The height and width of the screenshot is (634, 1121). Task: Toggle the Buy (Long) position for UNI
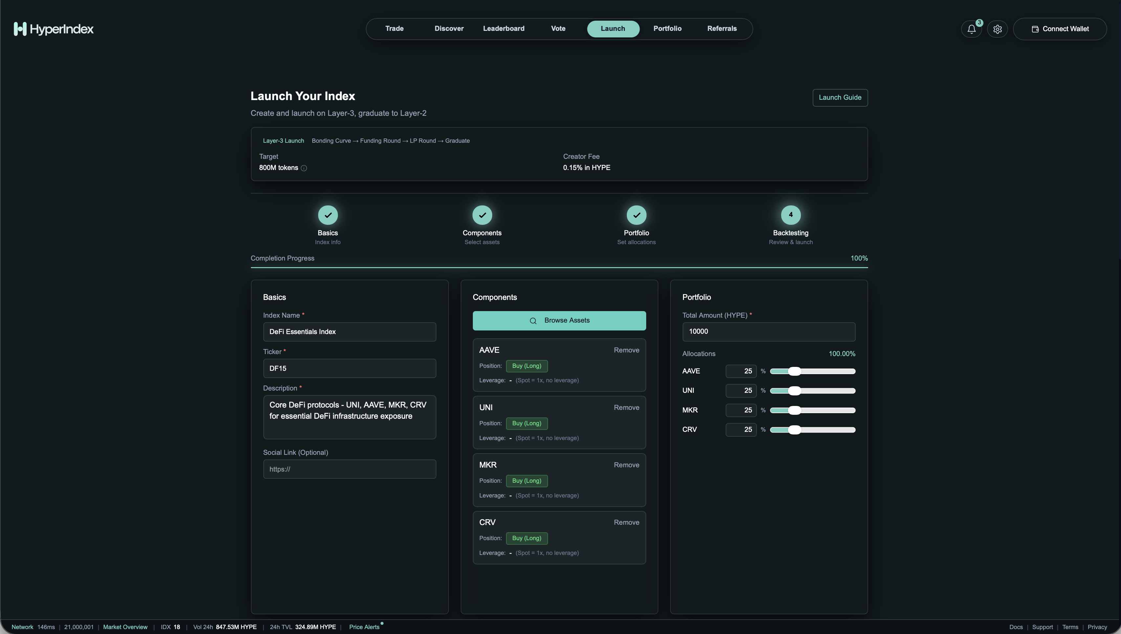[527, 423]
